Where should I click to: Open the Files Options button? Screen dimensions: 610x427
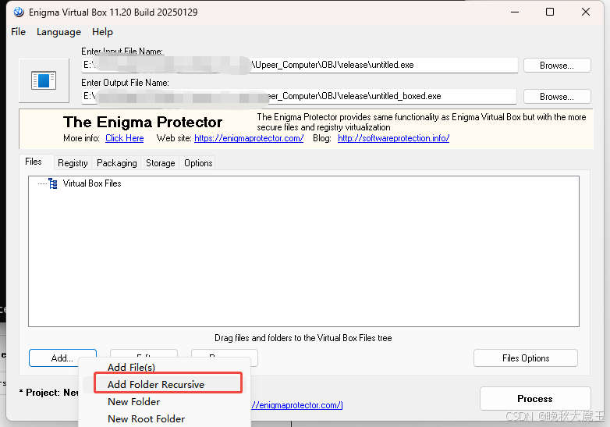click(526, 358)
